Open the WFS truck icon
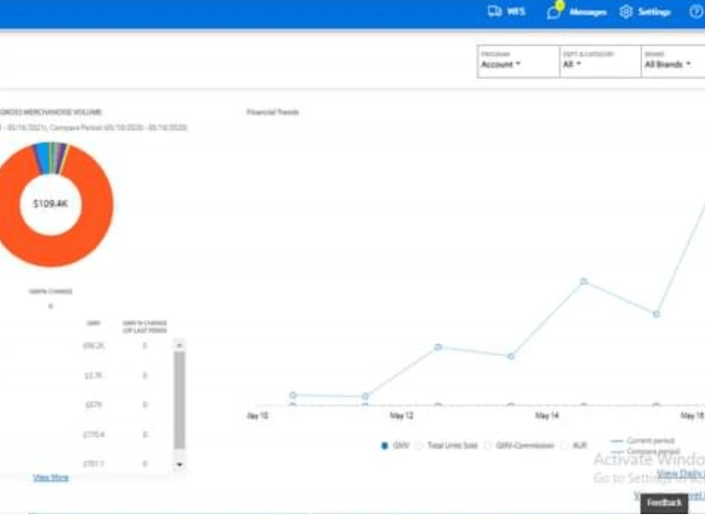The image size is (705, 529). coord(495,11)
